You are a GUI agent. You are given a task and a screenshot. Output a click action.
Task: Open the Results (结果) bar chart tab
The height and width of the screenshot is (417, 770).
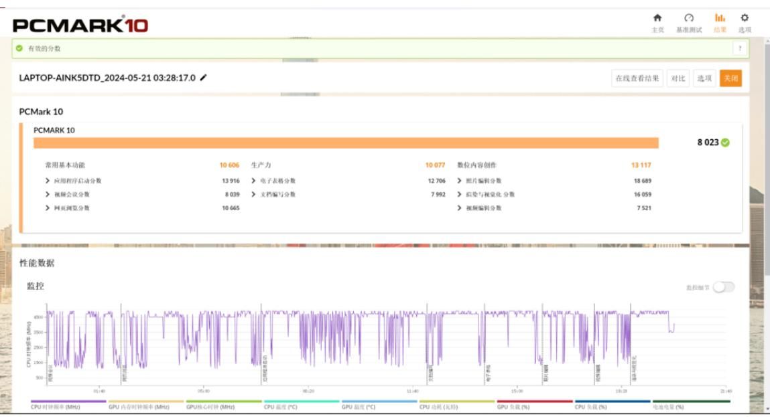[x=720, y=23]
